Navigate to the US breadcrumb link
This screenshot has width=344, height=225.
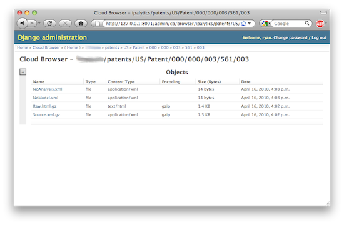pyautogui.click(x=126, y=47)
